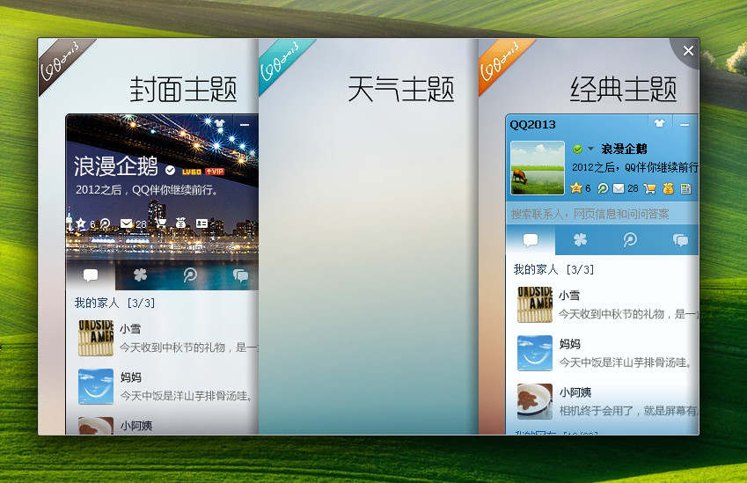Select contact name 妈妈 in cover theme
This screenshot has width=747, height=483.
coord(130,377)
